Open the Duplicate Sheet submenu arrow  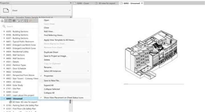pyautogui.click(x=88, y=52)
